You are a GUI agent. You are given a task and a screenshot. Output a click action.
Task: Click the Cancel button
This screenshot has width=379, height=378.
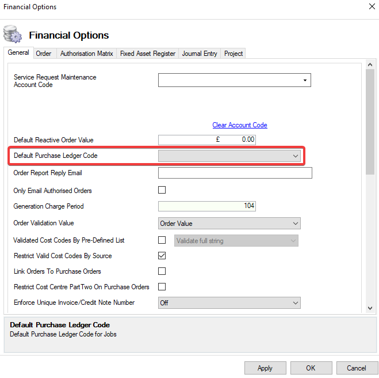tap(356, 368)
